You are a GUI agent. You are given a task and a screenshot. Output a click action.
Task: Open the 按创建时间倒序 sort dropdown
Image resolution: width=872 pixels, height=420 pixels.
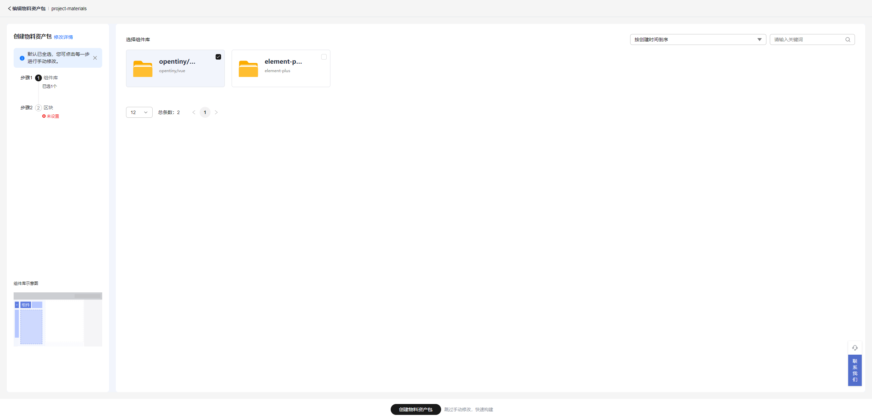point(698,39)
